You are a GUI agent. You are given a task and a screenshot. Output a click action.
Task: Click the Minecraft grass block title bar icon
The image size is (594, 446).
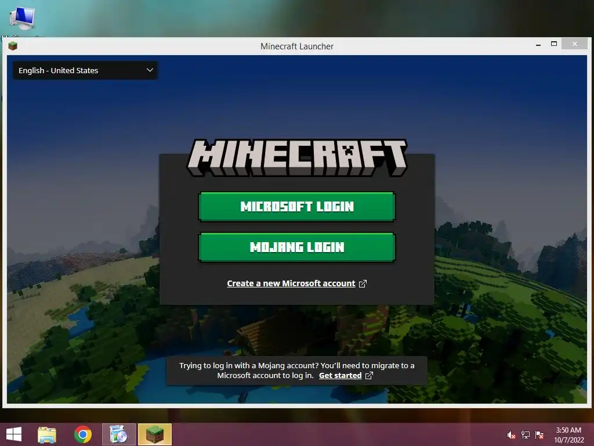tap(13, 46)
